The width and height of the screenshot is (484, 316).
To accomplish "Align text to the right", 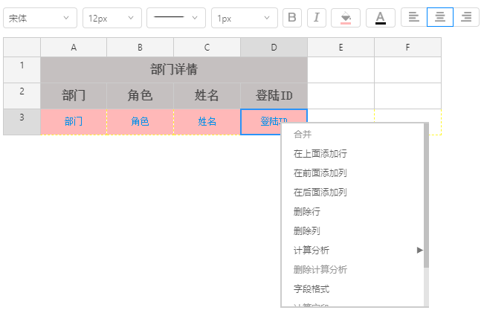I will click(x=466, y=17).
